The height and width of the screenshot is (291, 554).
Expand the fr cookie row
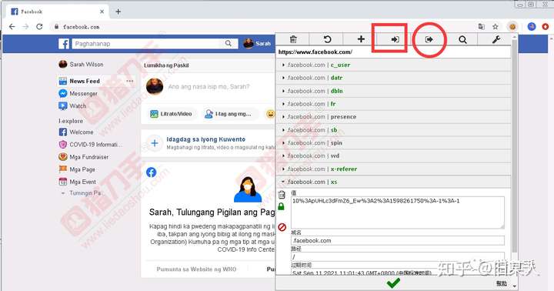point(394,104)
